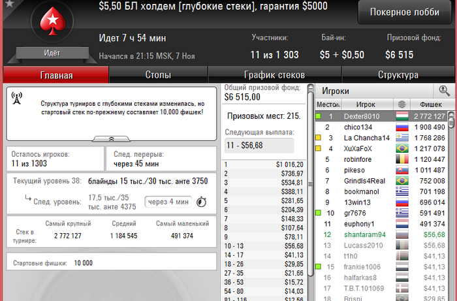
Task: Click green marker beside gr7676
Action: (x=319, y=214)
